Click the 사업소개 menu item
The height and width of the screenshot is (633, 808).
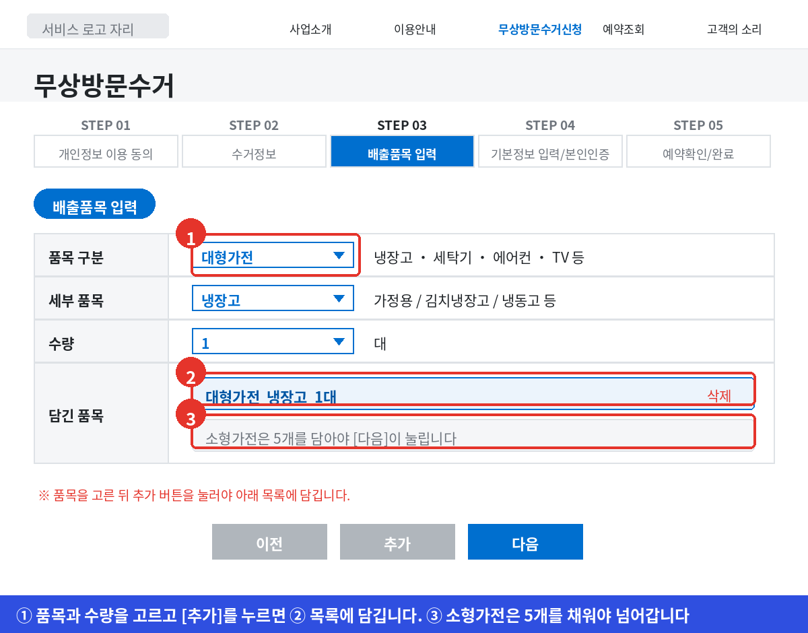point(310,30)
